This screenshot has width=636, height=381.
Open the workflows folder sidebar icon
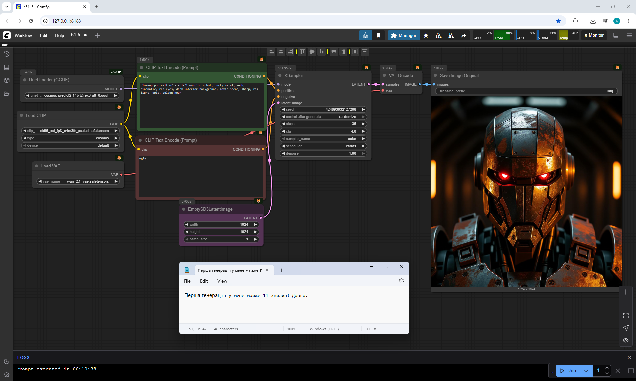coord(6,94)
